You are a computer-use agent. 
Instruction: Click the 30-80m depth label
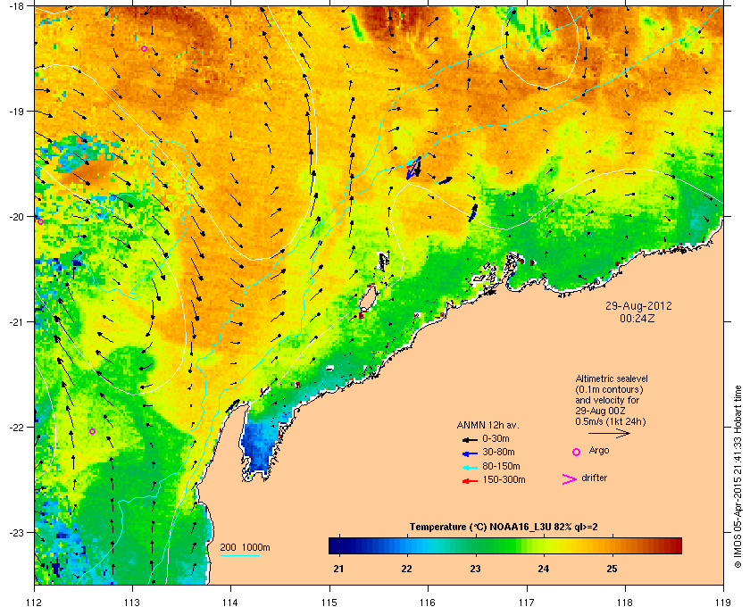coord(498,452)
